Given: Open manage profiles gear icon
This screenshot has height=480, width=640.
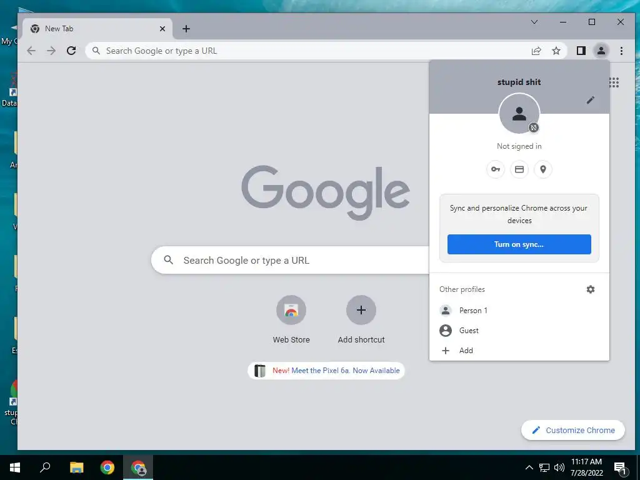Looking at the screenshot, I should (590, 289).
